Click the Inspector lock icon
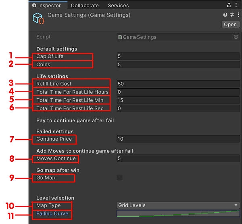The height and width of the screenshot is (224, 242). [229, 5]
